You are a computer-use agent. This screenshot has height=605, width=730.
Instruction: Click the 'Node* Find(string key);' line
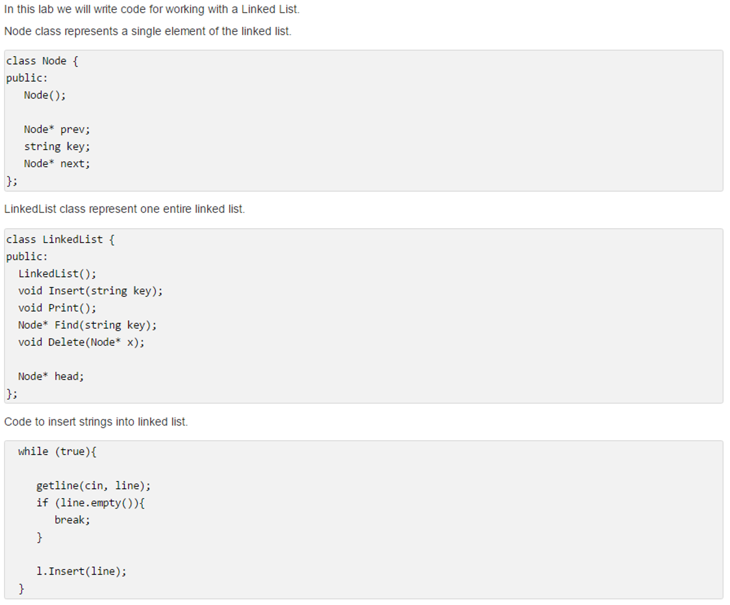(x=87, y=325)
